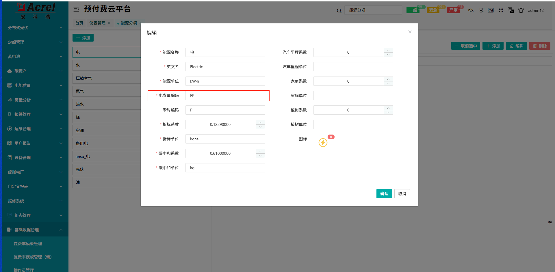555x272 pixels.
Task: Increase 折标系数 value with up arrow
Action: point(260,122)
